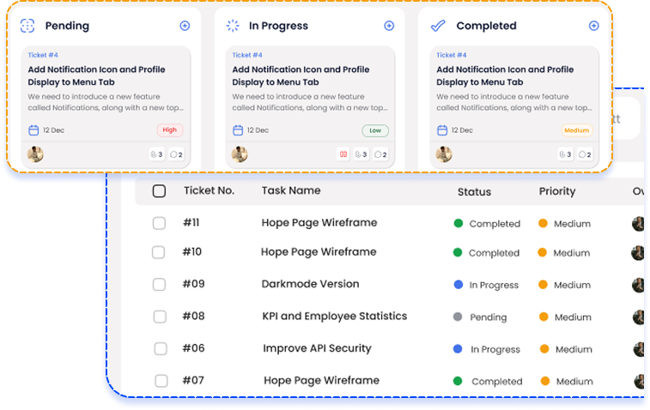Click the In Progress spinner icon

[x=233, y=26]
